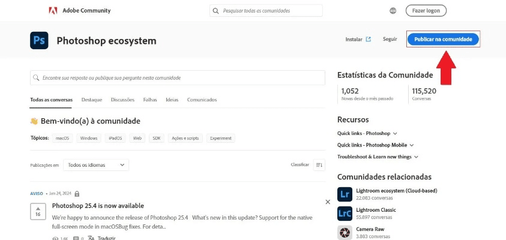
Task: Click the Adobe logo icon
Action: point(53,11)
